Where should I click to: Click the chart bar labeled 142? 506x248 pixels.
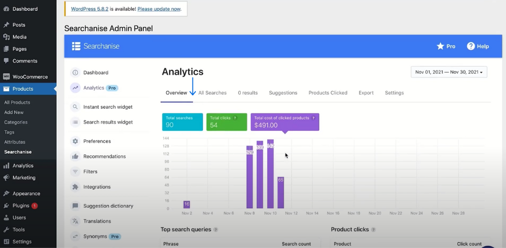point(271,174)
